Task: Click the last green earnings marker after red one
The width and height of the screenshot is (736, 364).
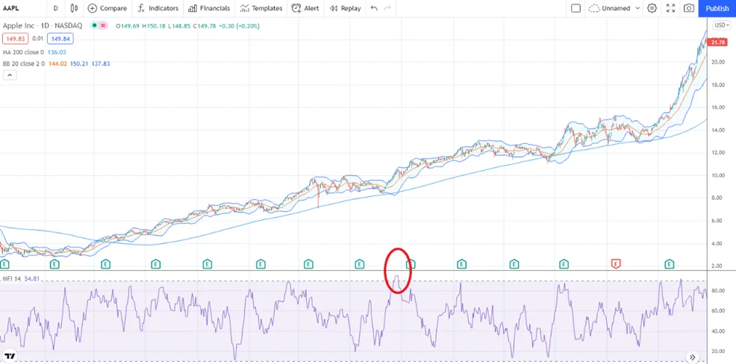Action: [669, 264]
